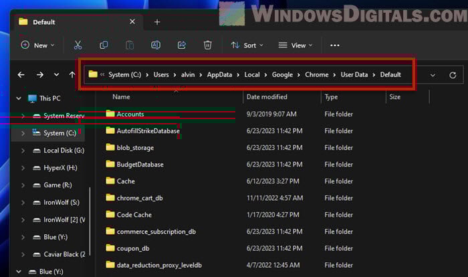Expand address bar history dropdown

click(x=433, y=76)
